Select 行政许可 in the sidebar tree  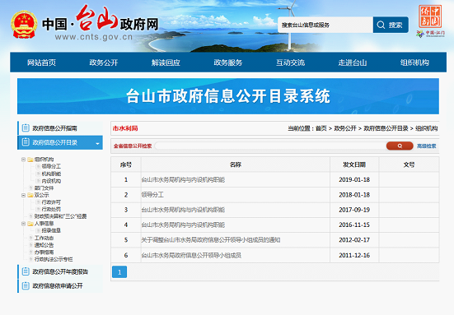[51, 202]
